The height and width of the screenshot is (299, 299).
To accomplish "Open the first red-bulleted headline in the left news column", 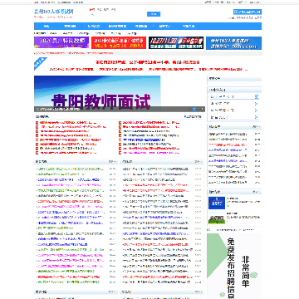I will pyautogui.click(x=68, y=122).
